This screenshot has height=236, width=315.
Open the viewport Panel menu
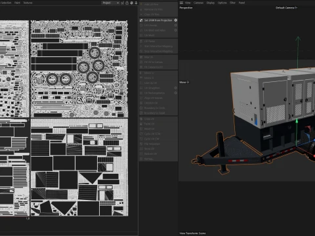(241, 3)
